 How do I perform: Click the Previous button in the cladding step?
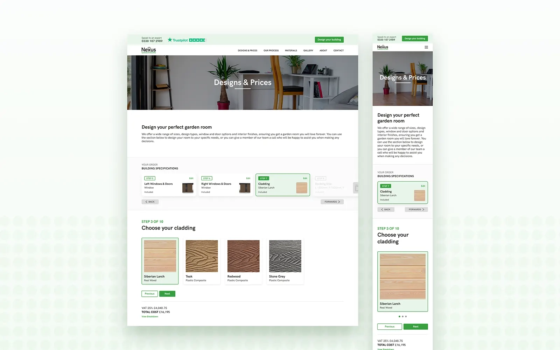[149, 294]
